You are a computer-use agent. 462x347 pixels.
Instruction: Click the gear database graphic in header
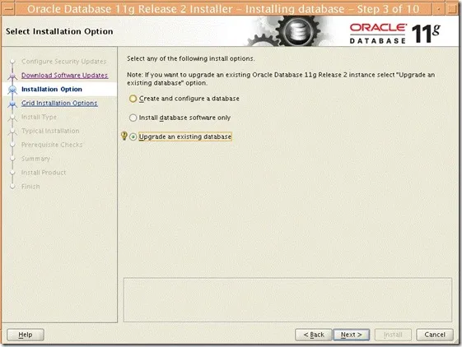pyautogui.click(x=286, y=31)
